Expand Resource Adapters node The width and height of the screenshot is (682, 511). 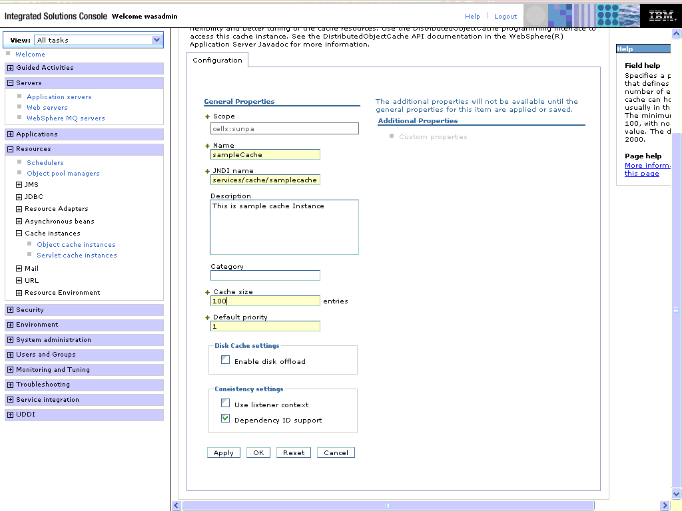pyautogui.click(x=19, y=209)
